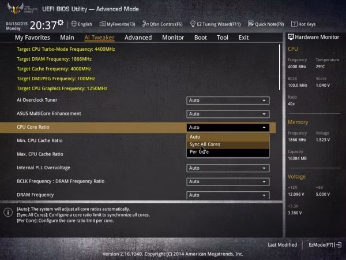The width and height of the screenshot is (346, 260).
Task: Click the settings list scrollbar
Action: [280, 67]
